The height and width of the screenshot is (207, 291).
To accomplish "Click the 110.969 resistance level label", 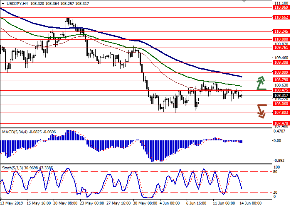I will [x=281, y=7].
